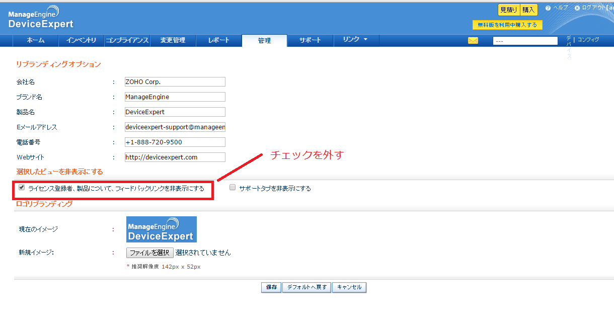Click the yellow mail envelope icon

[x=473, y=41]
